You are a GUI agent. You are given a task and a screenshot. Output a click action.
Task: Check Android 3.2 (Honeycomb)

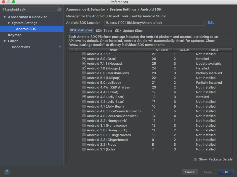[x=84, y=121]
